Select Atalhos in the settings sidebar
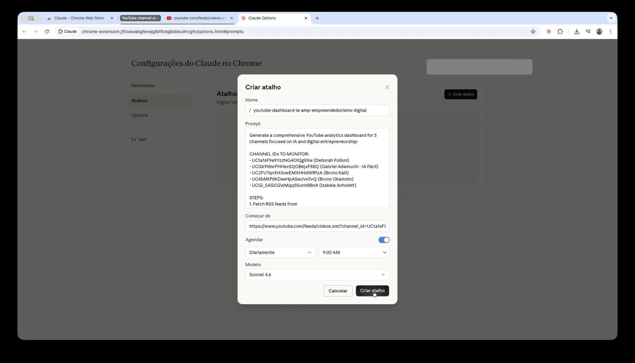Viewport: 635px width, 363px height. point(159,100)
